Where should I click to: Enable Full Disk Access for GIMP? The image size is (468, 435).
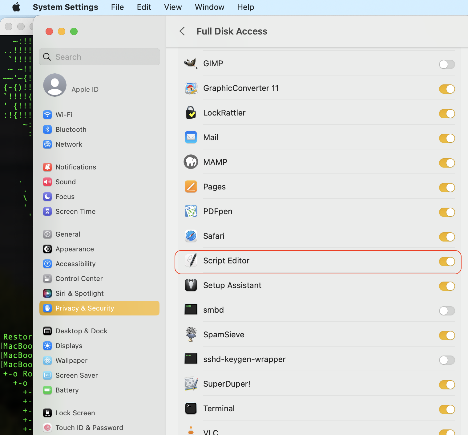pos(447,64)
